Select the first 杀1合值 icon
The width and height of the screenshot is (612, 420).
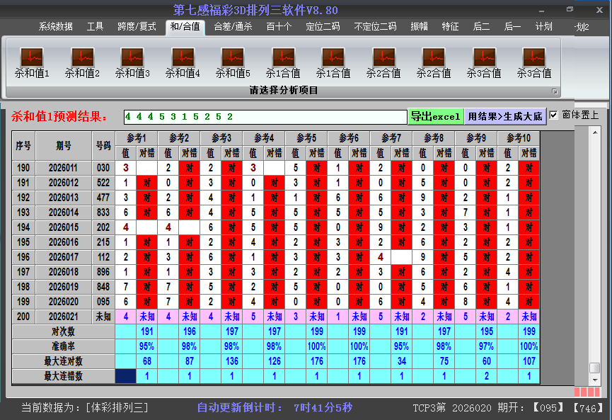click(282, 59)
